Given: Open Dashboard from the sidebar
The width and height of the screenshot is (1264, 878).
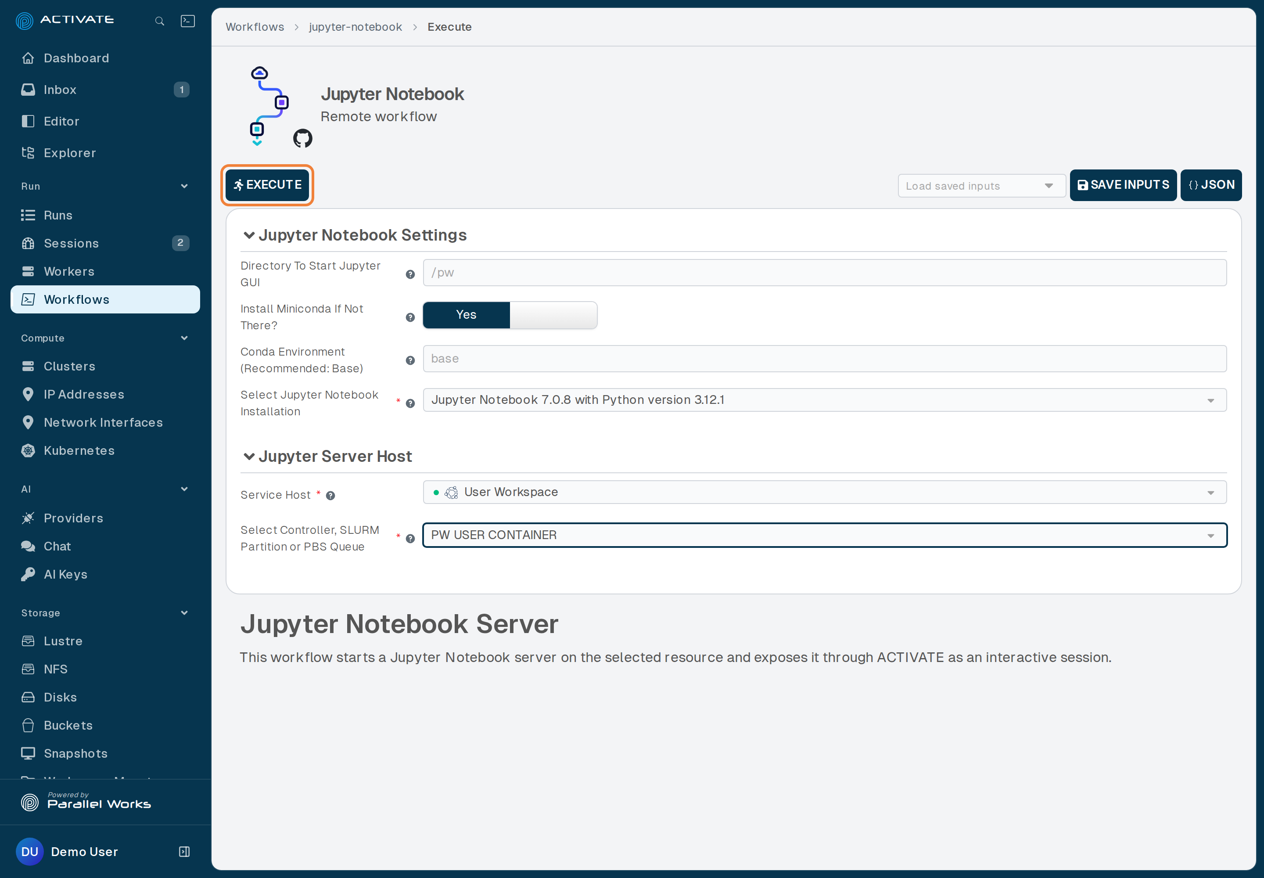Looking at the screenshot, I should (105, 58).
